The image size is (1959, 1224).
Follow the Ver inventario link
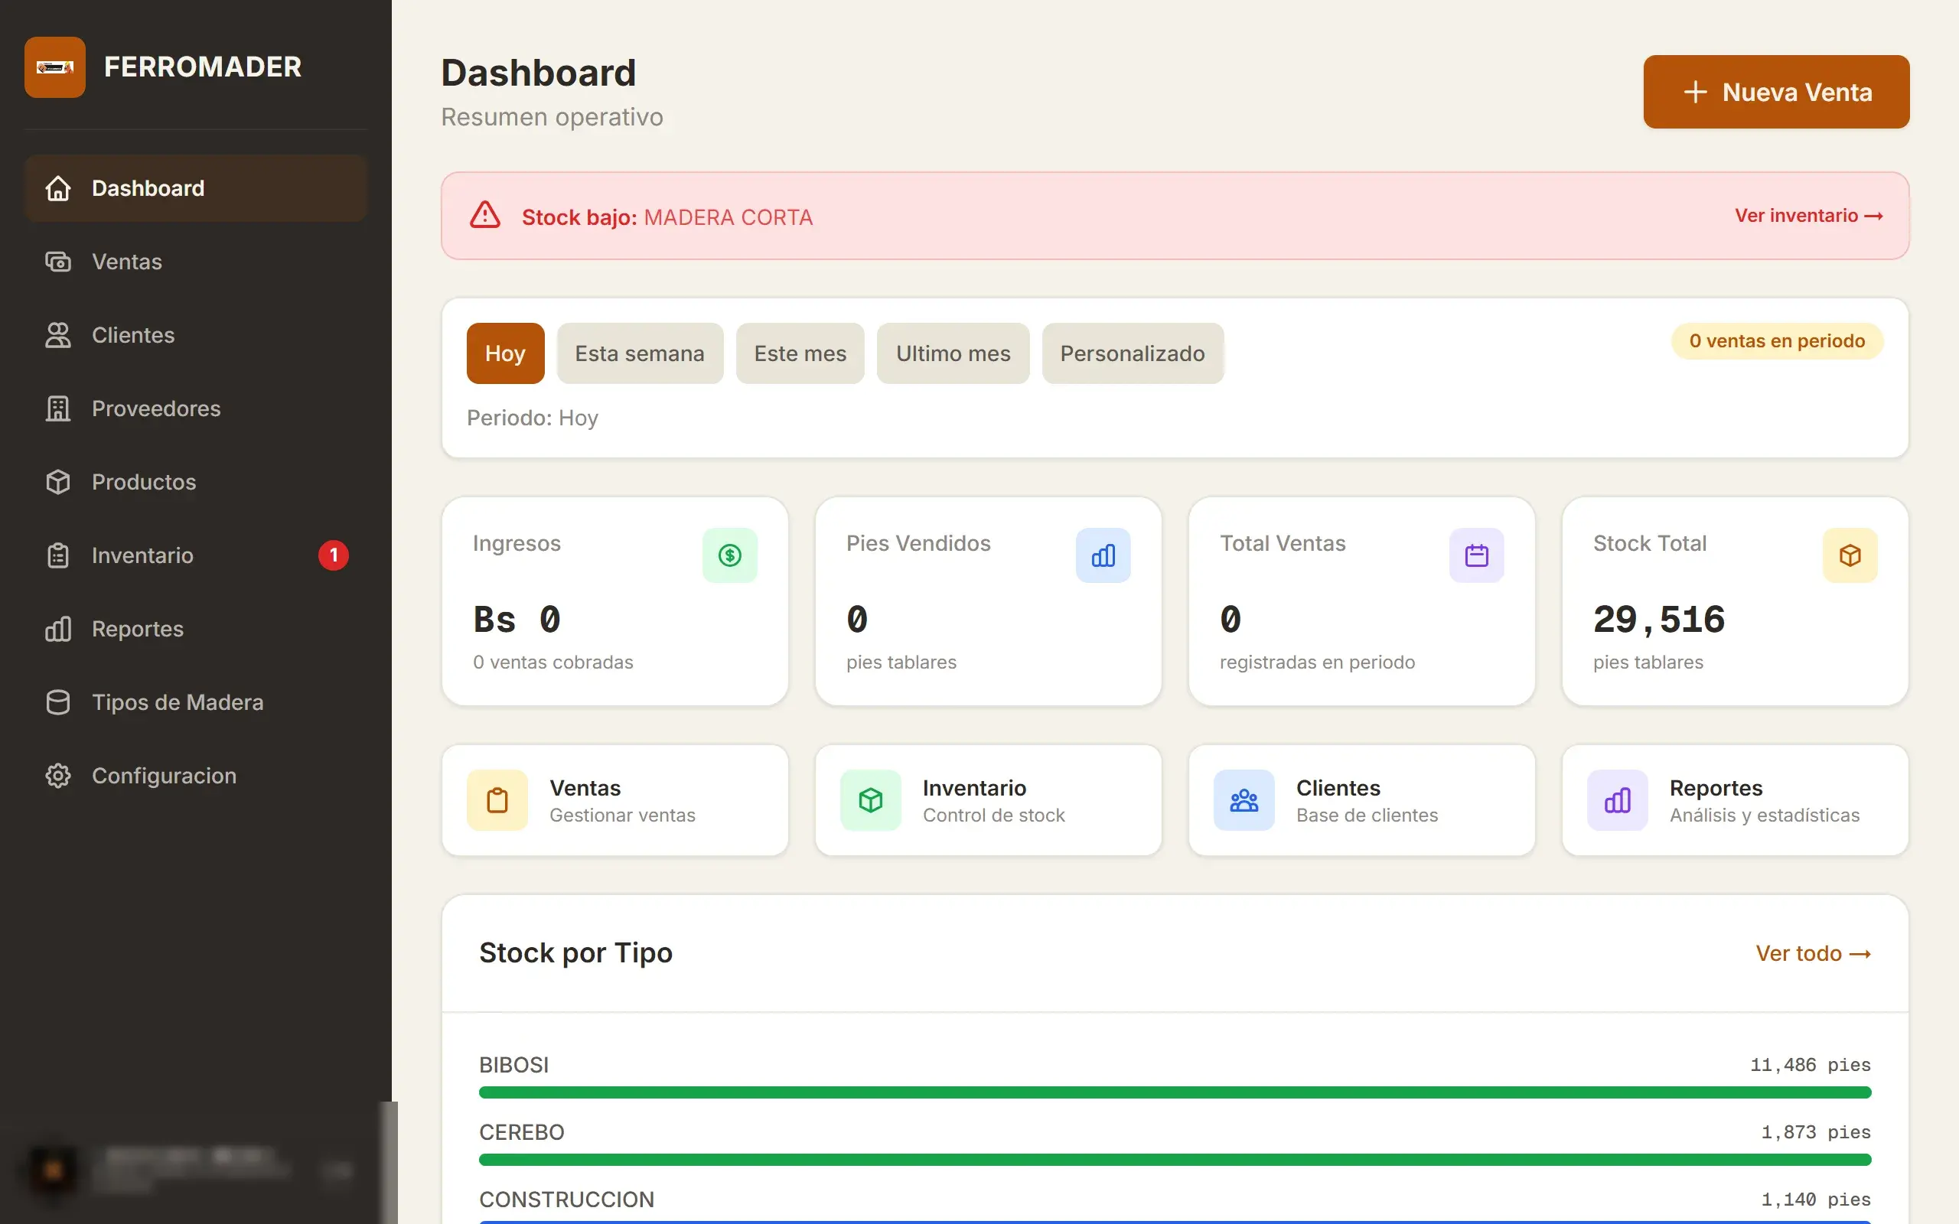1808,215
